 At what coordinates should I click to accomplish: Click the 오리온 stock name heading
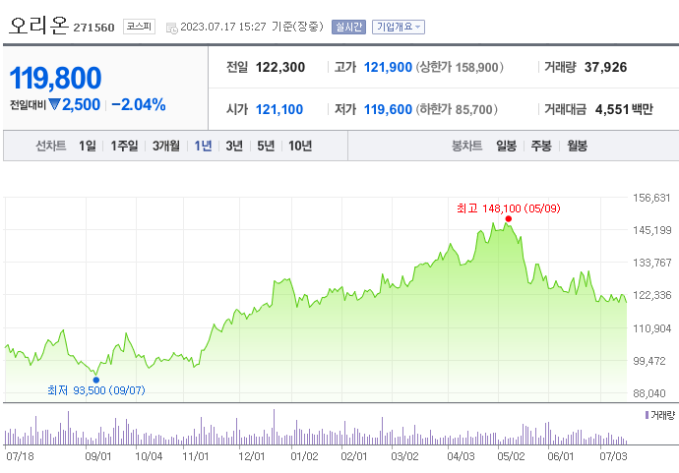(x=38, y=26)
